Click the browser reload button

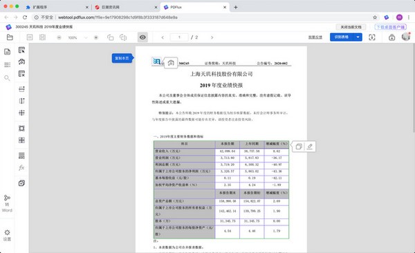point(25,17)
